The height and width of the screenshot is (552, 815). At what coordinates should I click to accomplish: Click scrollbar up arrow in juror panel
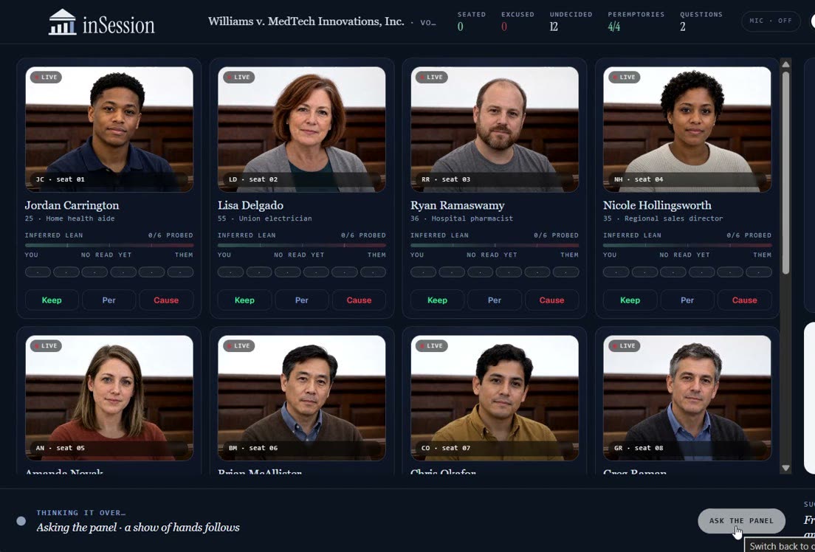click(786, 64)
